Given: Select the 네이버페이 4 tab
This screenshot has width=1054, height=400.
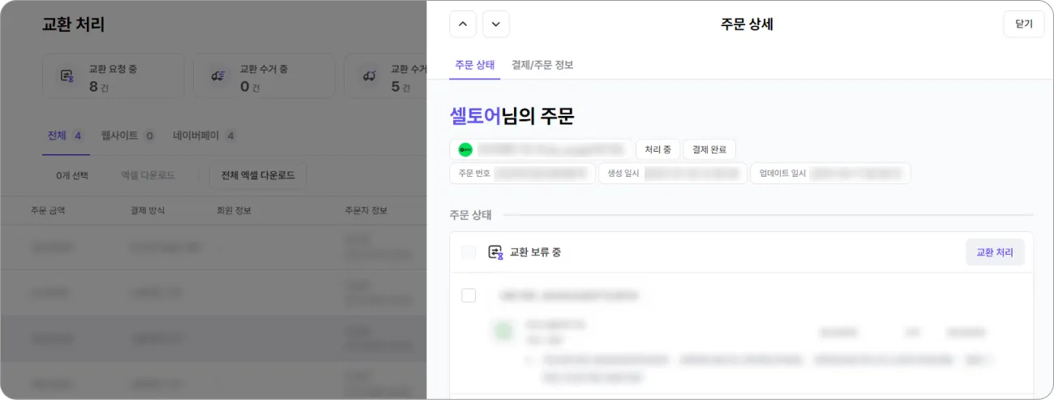Looking at the screenshot, I should pos(204,135).
